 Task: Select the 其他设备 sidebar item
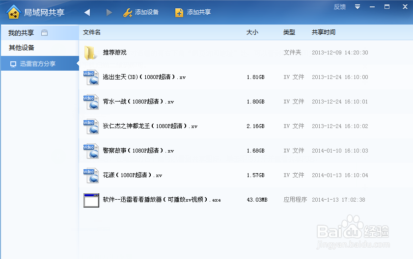[40, 48]
